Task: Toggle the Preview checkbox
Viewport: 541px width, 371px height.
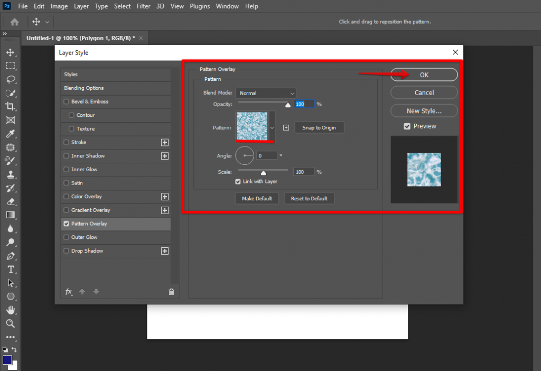Action: (407, 126)
